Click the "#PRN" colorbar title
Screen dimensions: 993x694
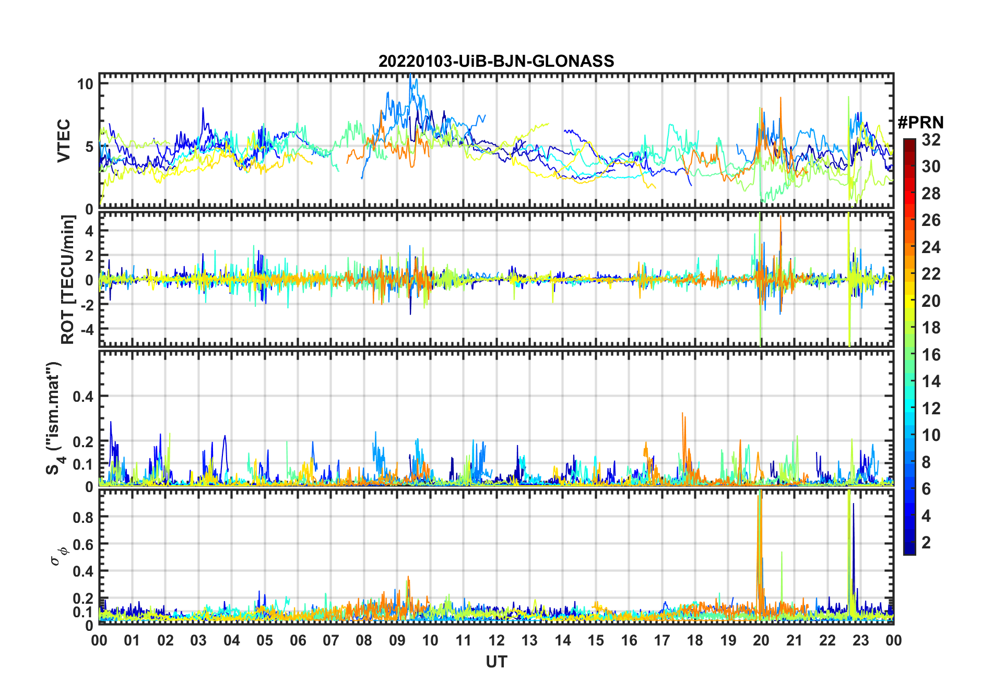point(920,123)
